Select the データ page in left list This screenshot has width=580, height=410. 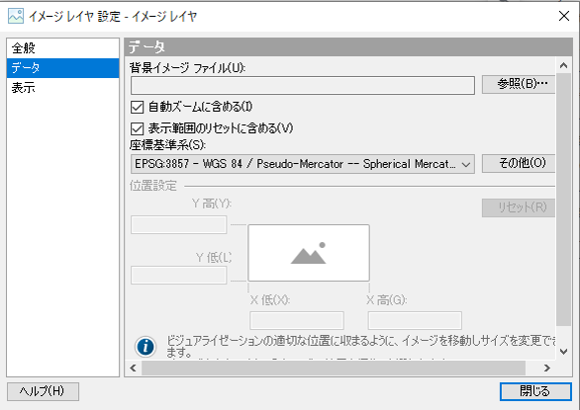[x=62, y=68]
